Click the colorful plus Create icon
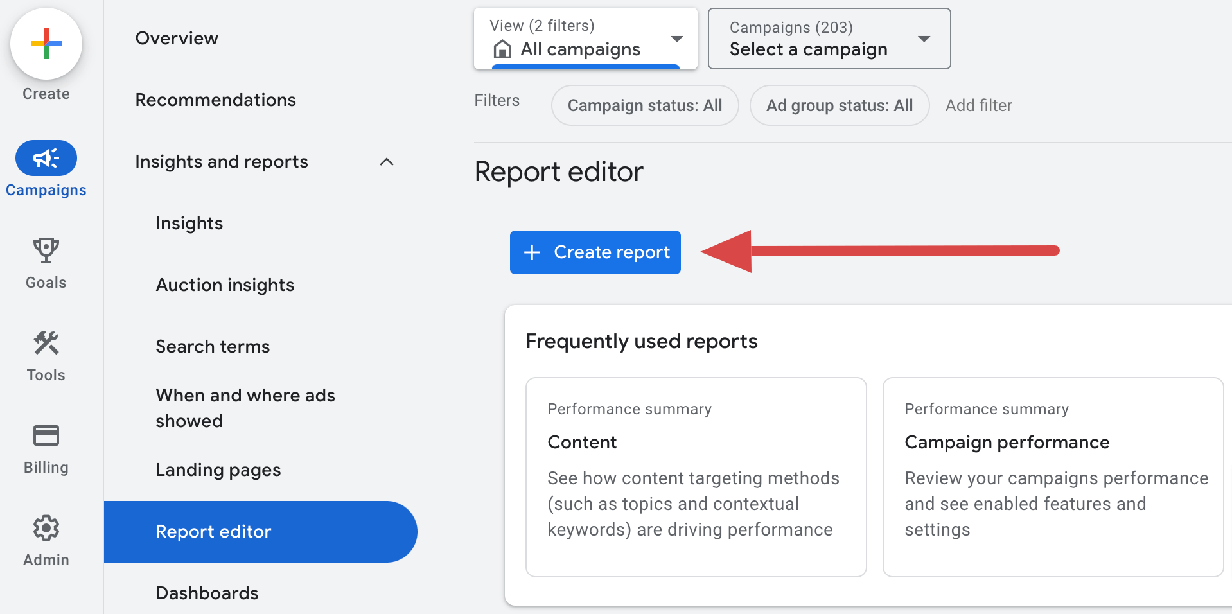The image size is (1232, 614). click(x=46, y=44)
